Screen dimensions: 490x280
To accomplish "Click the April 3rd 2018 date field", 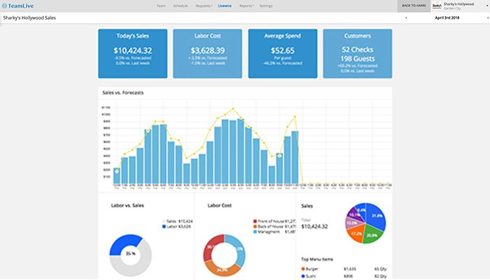I will pyautogui.click(x=447, y=17).
